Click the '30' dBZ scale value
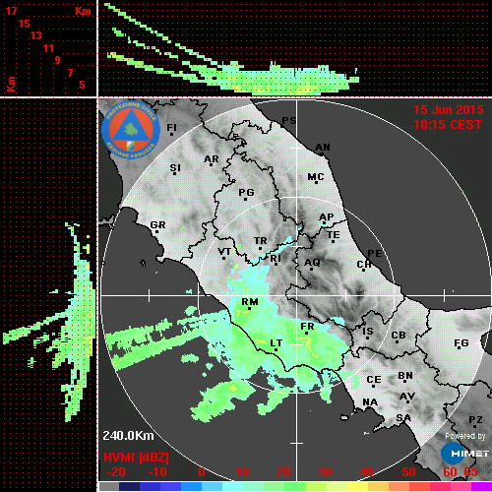Viewport: 492px width, 492px height. coord(325,472)
